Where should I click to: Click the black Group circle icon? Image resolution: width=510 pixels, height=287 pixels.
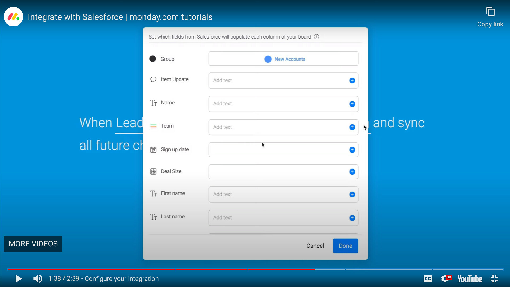point(152,59)
